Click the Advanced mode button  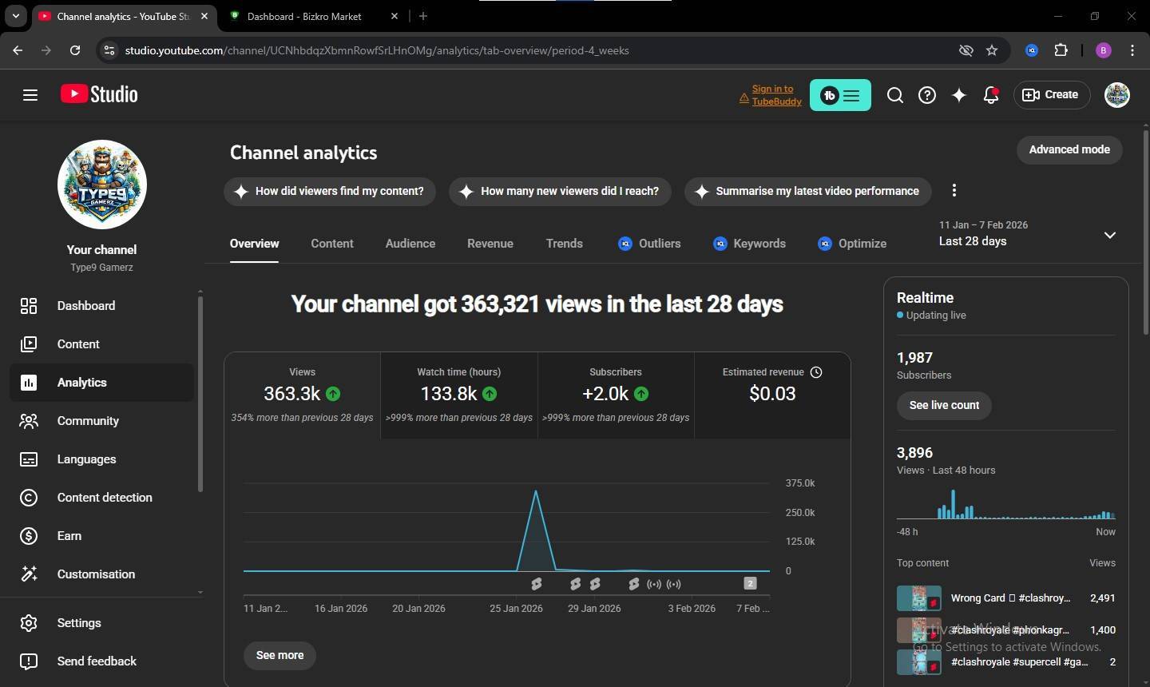pos(1069,149)
